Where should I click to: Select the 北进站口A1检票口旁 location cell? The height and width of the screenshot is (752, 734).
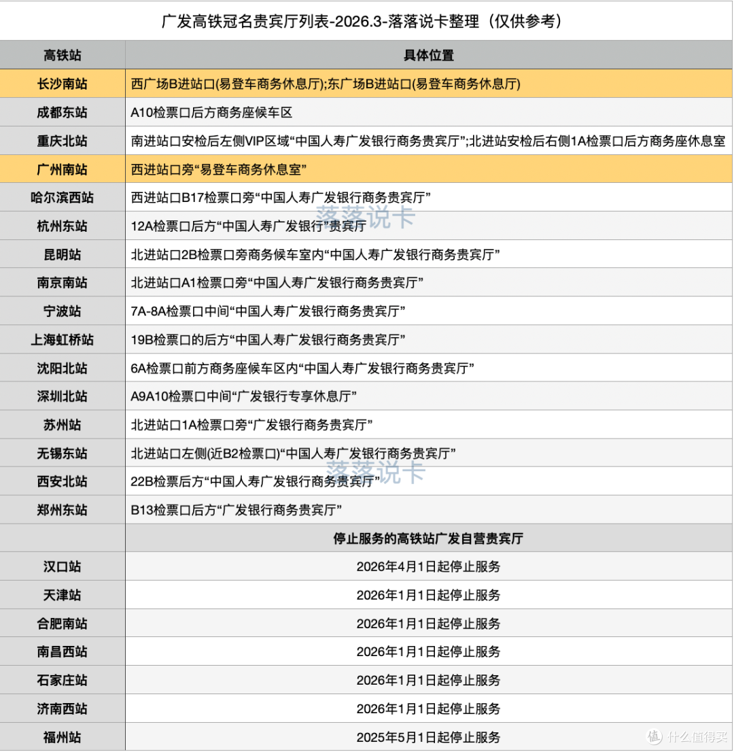[x=429, y=282]
